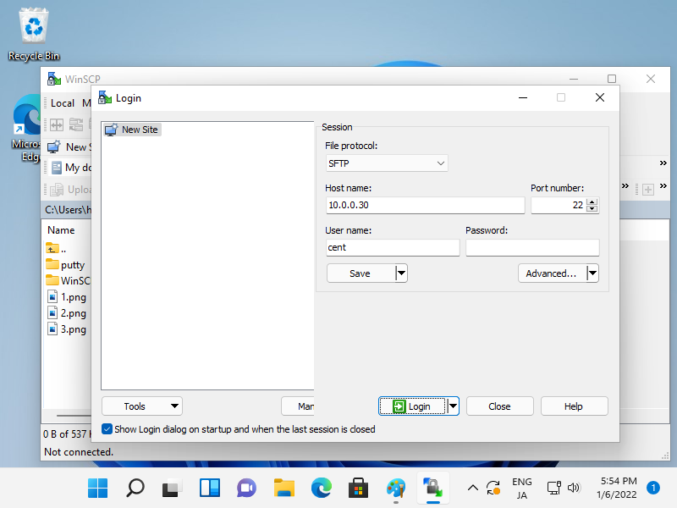Open taskbar Search
Viewport: 677px width, 508px height.
pos(135,488)
